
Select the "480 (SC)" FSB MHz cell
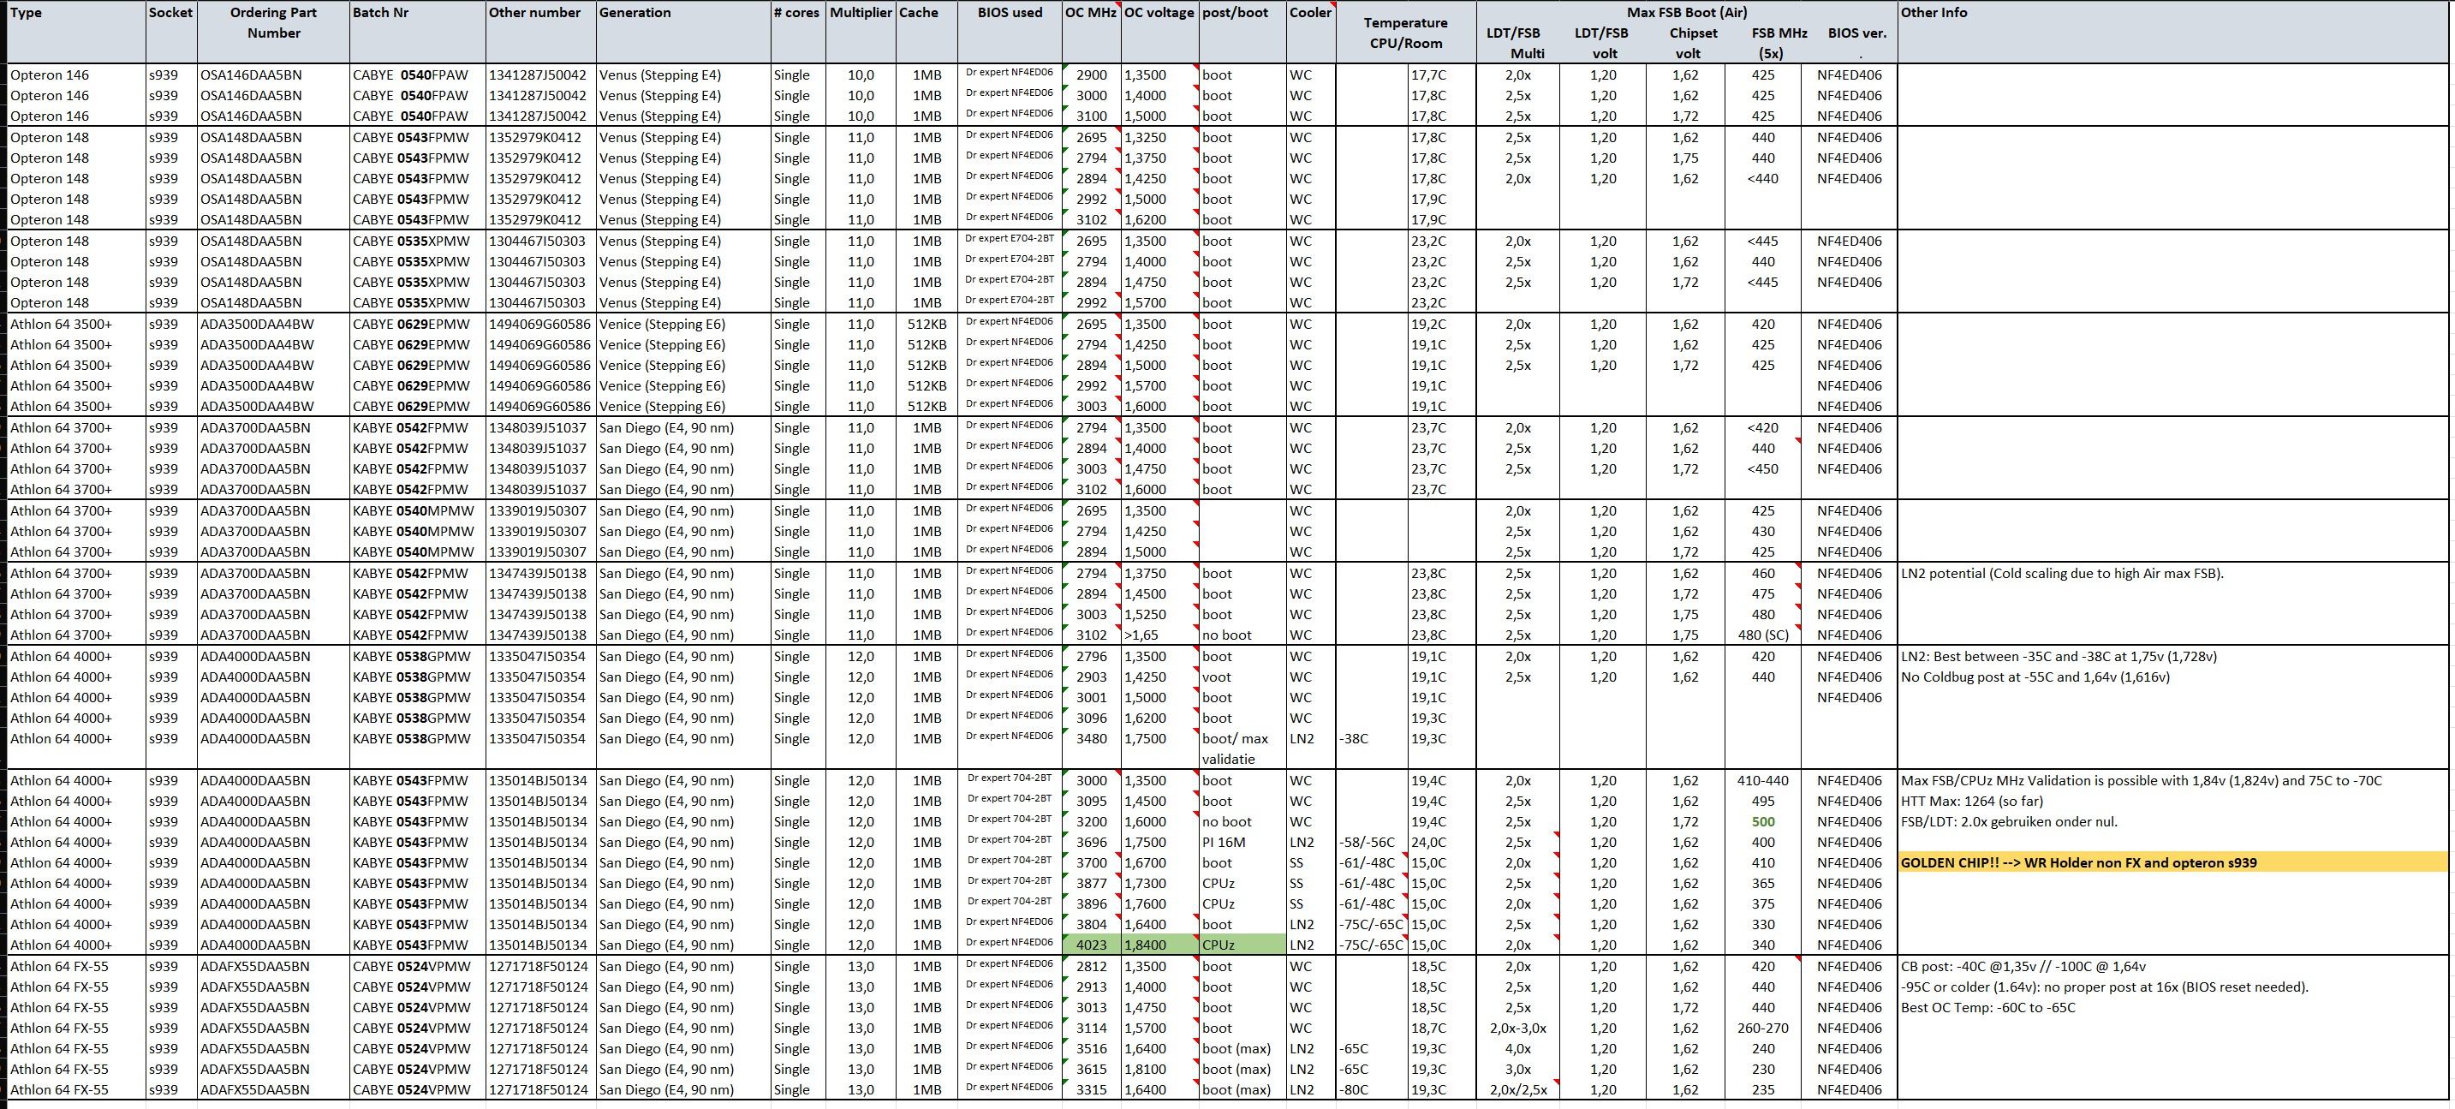point(1762,635)
